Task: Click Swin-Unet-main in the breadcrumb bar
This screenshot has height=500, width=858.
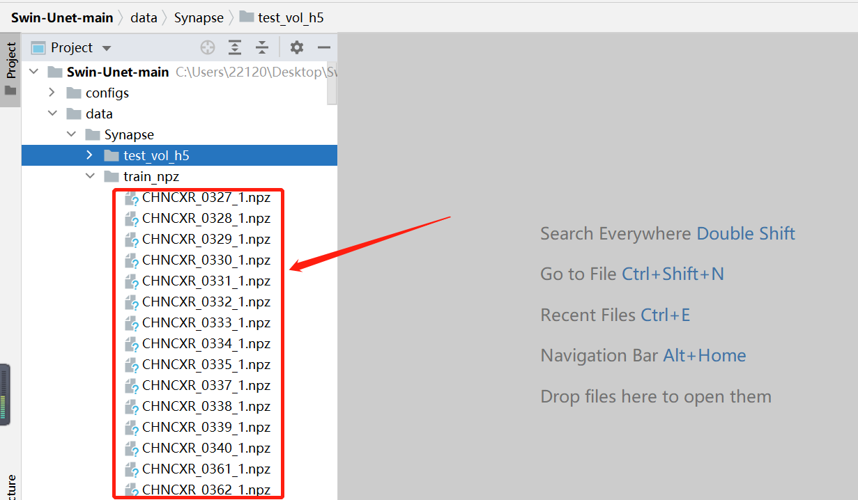Action: (61, 17)
